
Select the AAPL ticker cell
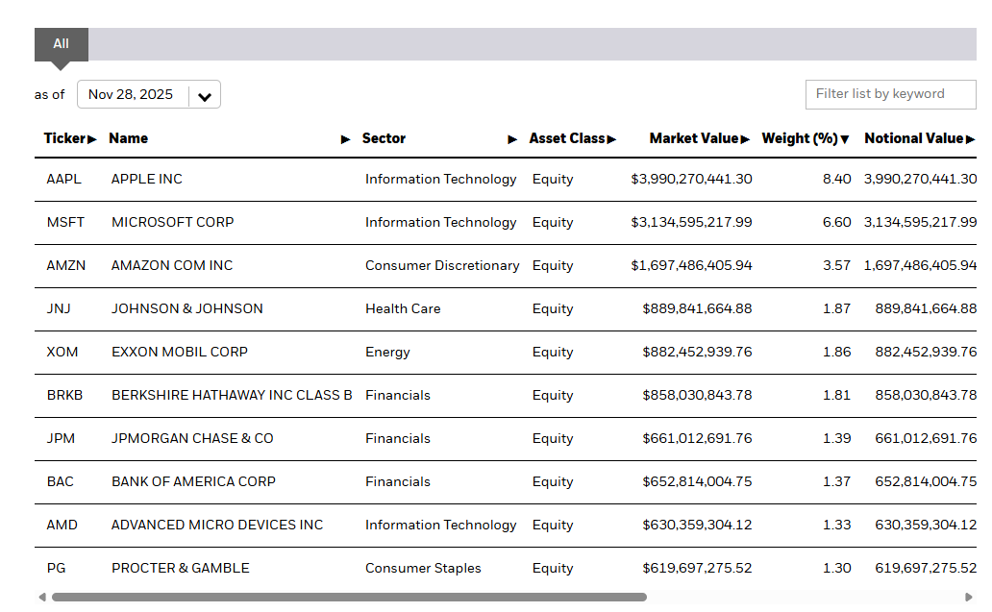coord(63,180)
